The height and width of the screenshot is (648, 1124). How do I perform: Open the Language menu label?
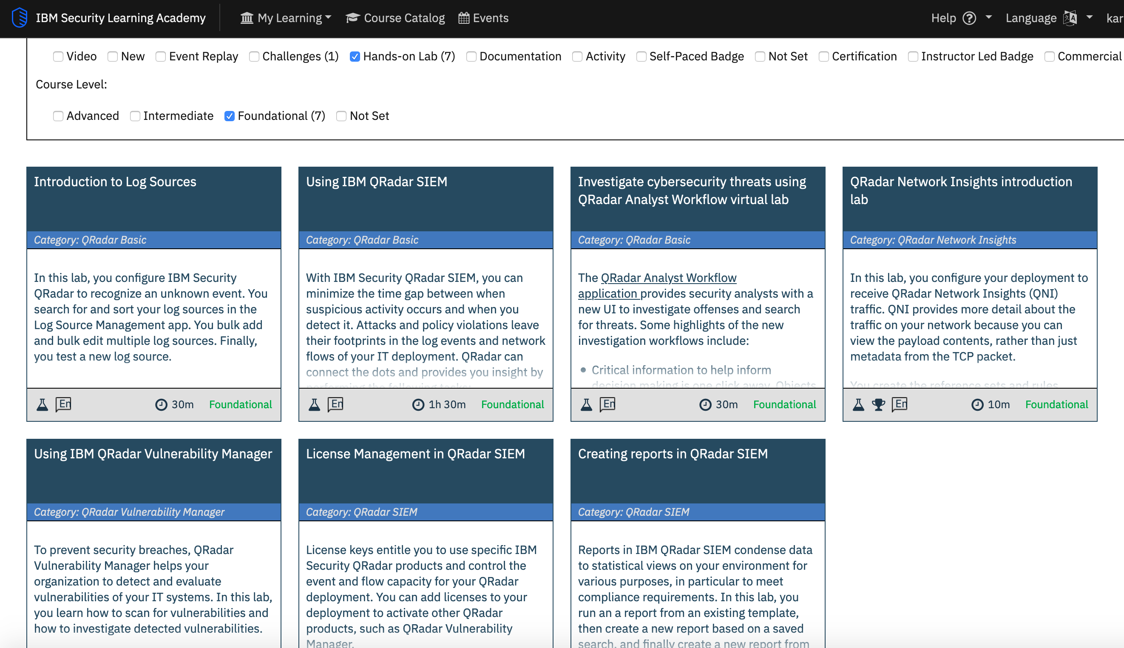point(1031,18)
